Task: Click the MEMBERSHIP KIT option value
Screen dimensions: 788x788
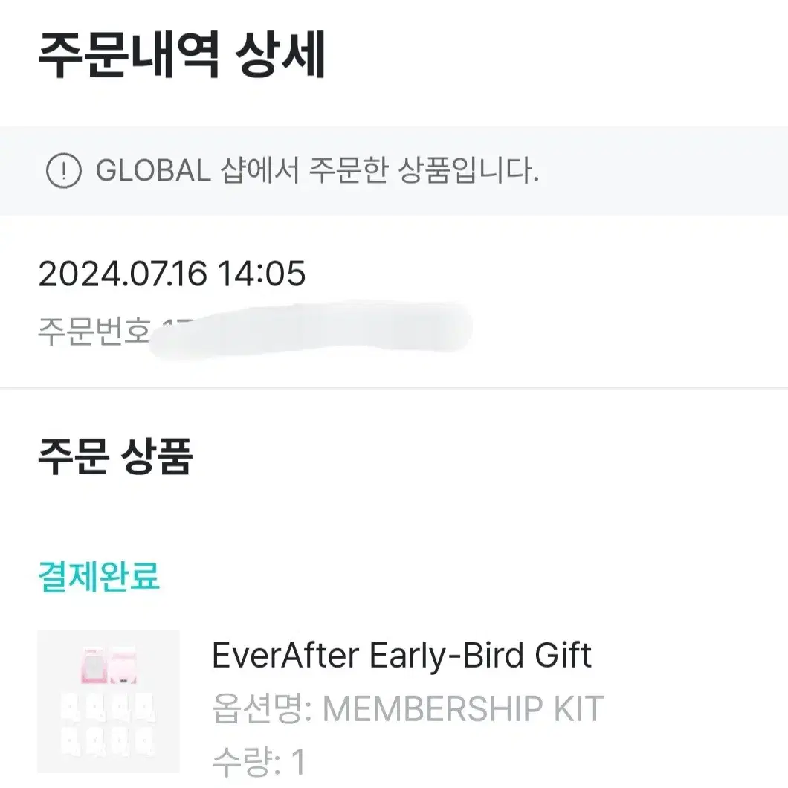Action: click(x=463, y=708)
